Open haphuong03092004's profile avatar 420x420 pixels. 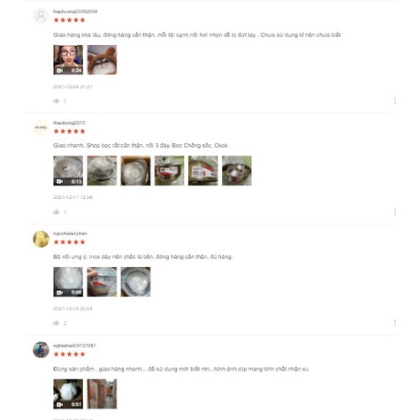coord(41,16)
